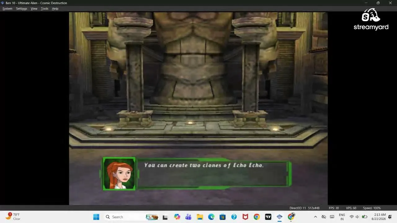Click the VPS: 60 status indicator
The height and width of the screenshot is (223, 397).
click(351, 208)
